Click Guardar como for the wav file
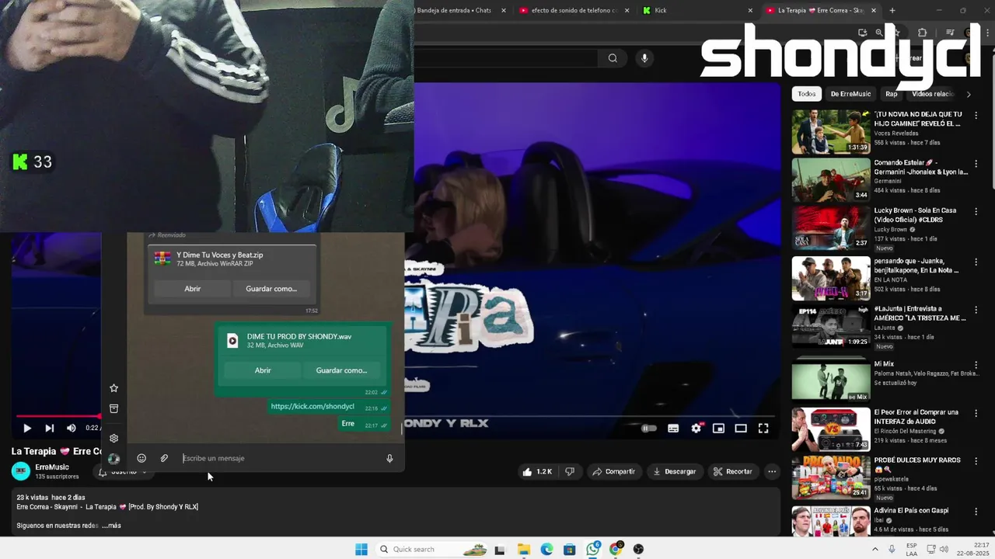This screenshot has height=559, width=995. (x=341, y=370)
